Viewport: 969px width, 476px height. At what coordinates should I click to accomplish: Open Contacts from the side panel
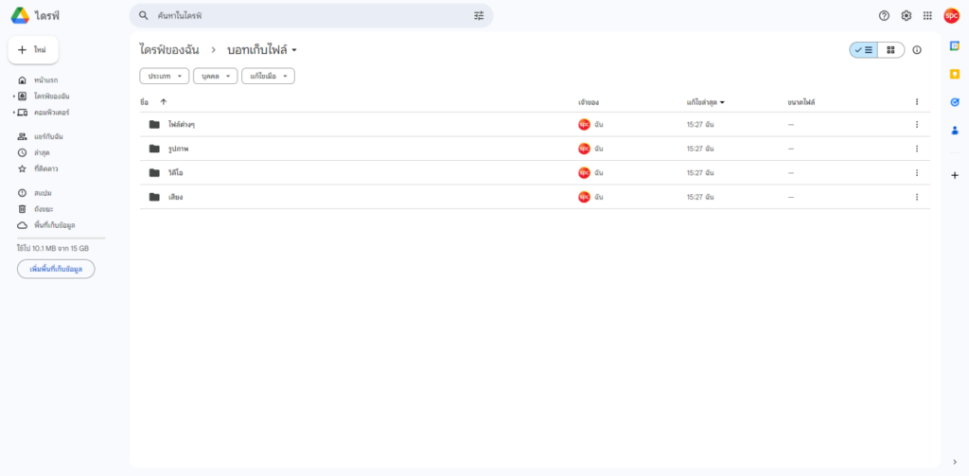[955, 131]
